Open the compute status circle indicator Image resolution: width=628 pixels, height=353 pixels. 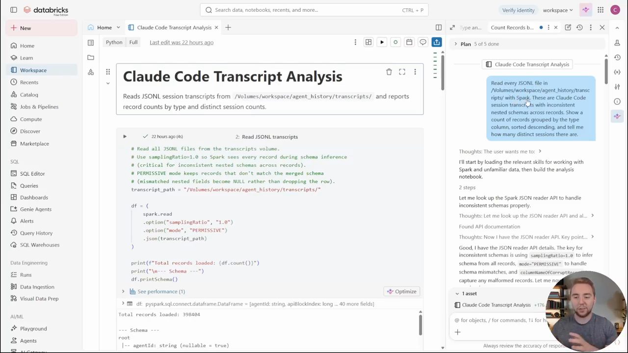click(x=395, y=42)
